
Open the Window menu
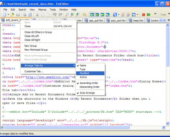(x=64, y=10)
